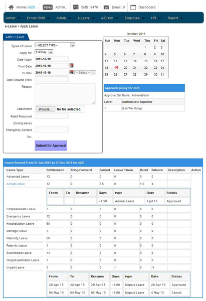Select October 26 in the calendar
The height and width of the screenshot is (301, 206).
[115, 74]
